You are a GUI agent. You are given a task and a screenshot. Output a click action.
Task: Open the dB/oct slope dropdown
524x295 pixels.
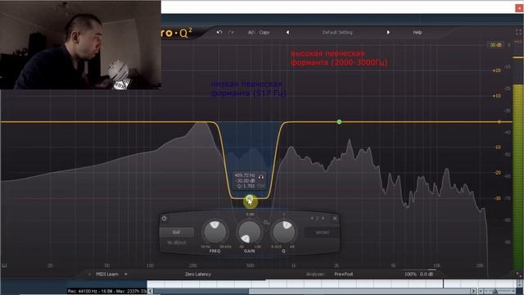coord(177,243)
